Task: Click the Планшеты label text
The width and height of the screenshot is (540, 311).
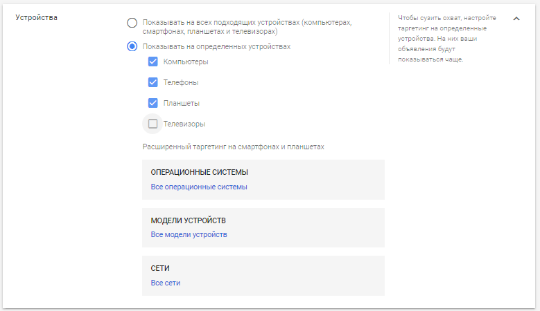Action: coord(182,104)
